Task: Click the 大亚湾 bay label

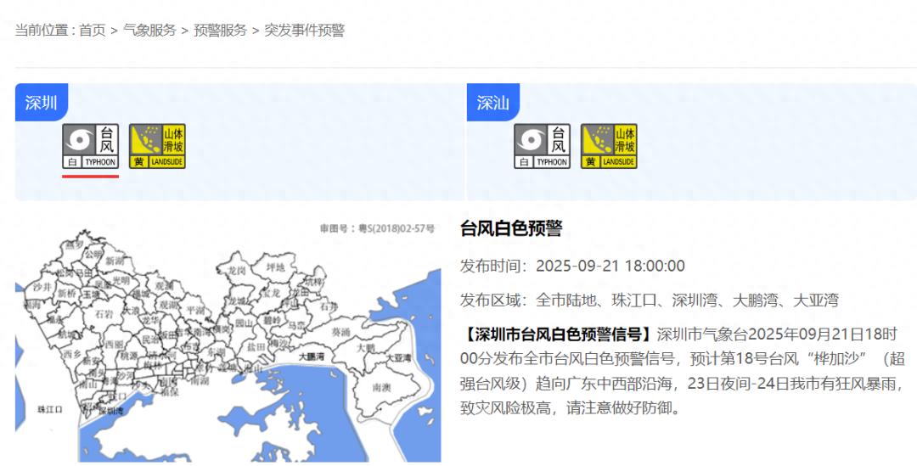Action: click(x=399, y=358)
